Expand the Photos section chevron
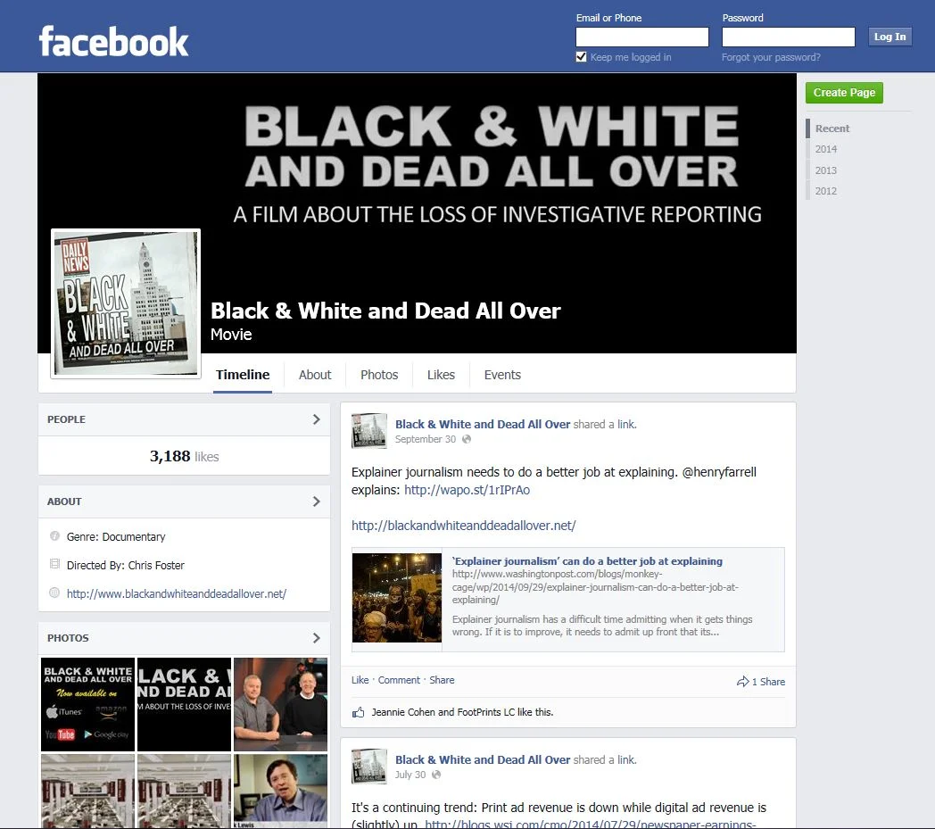Image resolution: width=935 pixels, height=829 pixels. click(x=316, y=638)
